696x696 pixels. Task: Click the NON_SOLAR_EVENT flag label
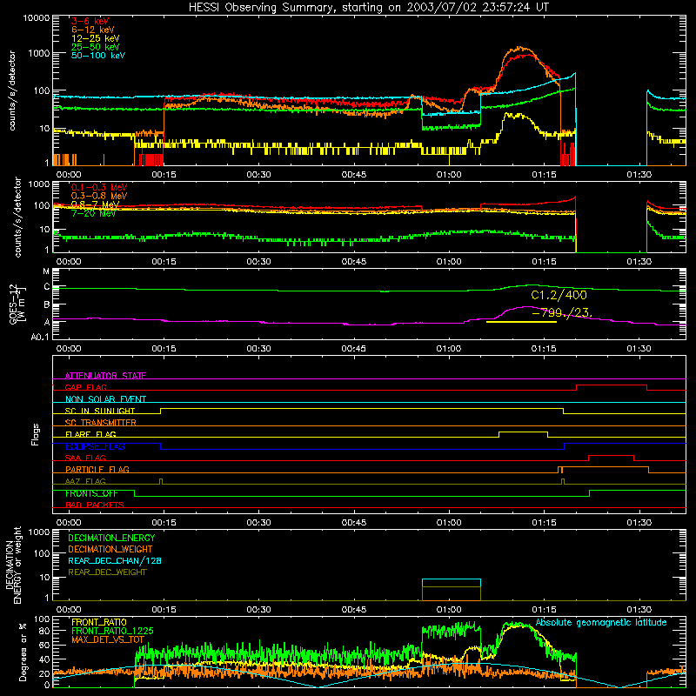pos(105,399)
